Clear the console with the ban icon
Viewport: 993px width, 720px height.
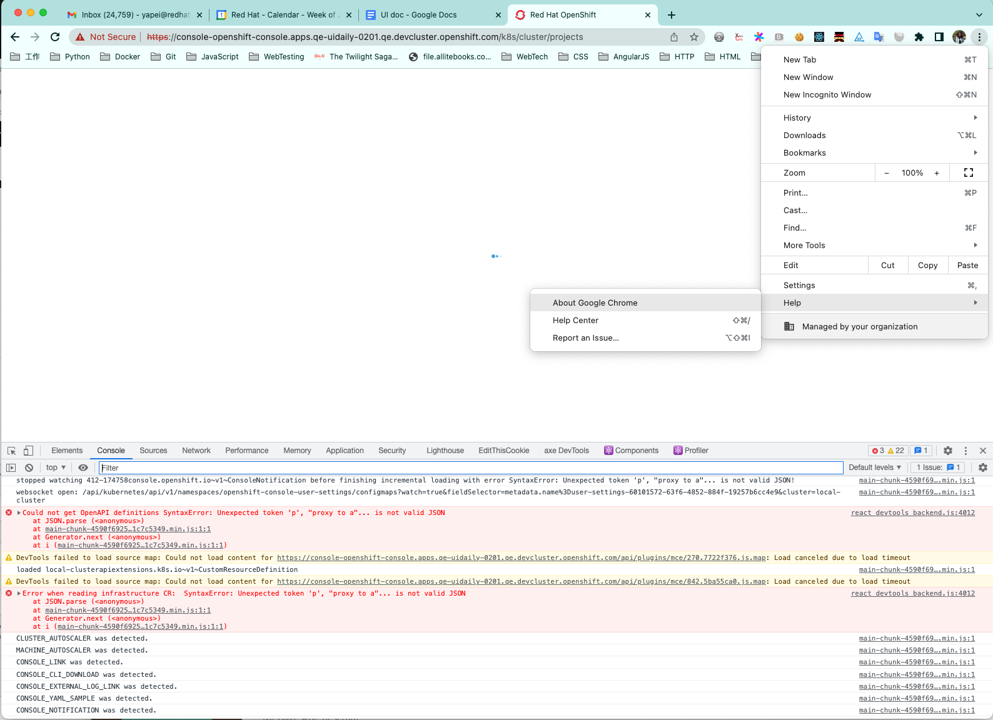click(x=29, y=467)
